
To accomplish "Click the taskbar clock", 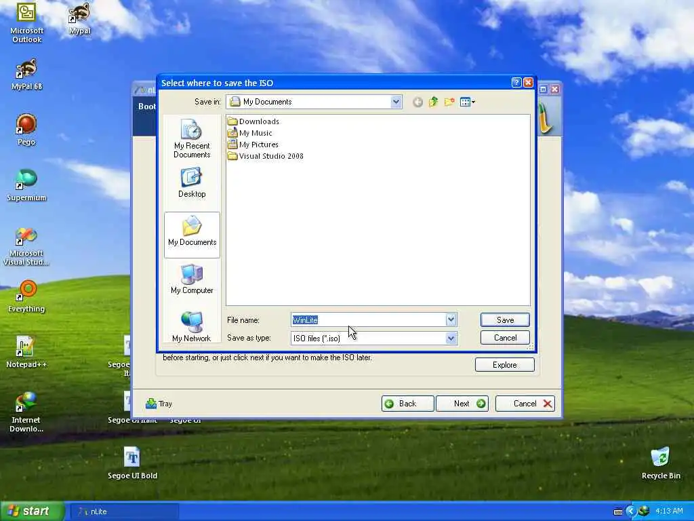I will (x=669, y=512).
